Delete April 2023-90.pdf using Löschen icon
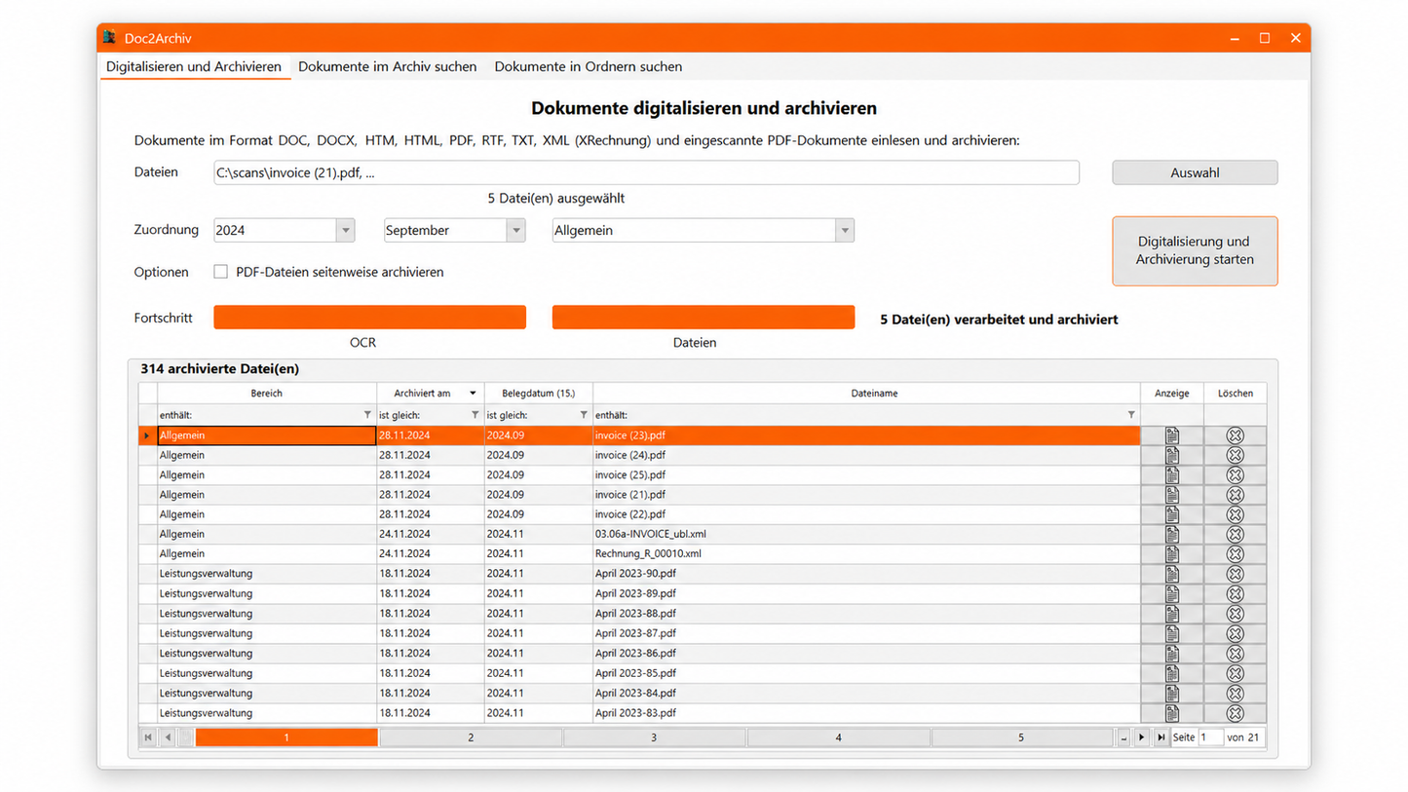The width and height of the screenshot is (1408, 792). pyautogui.click(x=1235, y=574)
